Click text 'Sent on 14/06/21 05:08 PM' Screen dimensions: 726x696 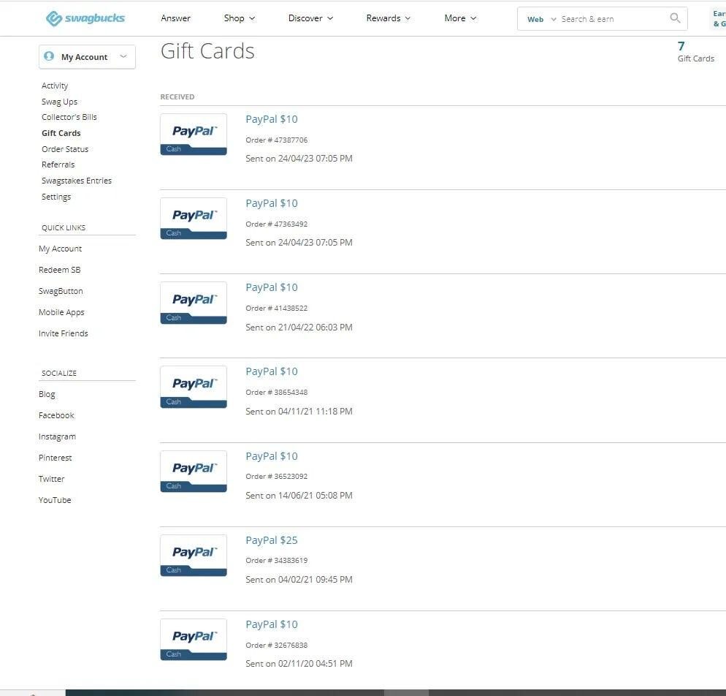point(299,496)
